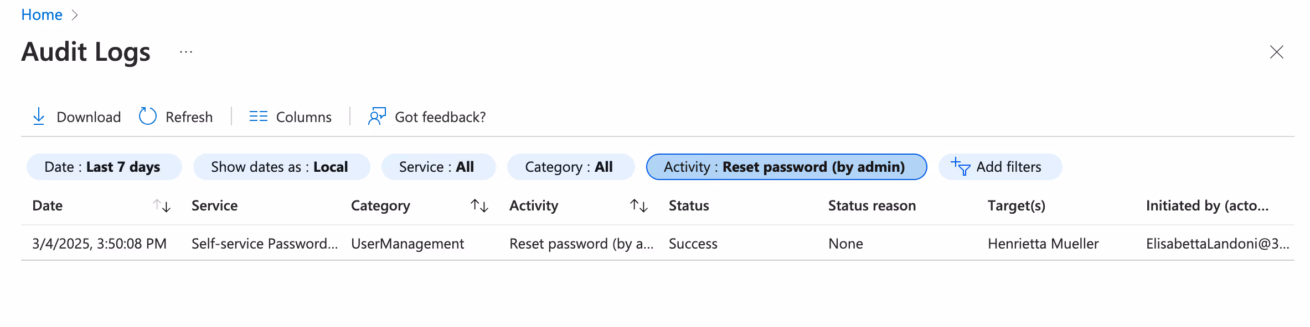The width and height of the screenshot is (1310, 327).
Task: Toggle the Date column sort order
Action: coord(162,205)
